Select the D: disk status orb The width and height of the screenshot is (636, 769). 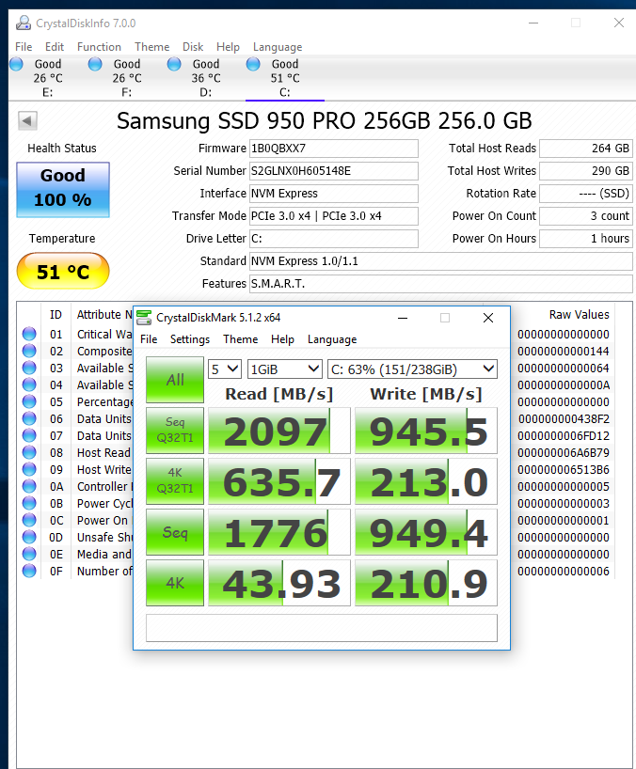174,64
